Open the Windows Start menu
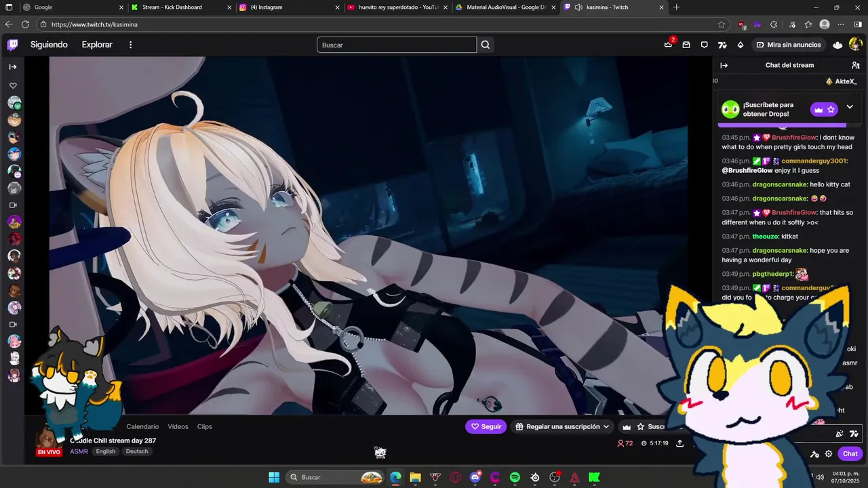Viewport: 868px width, 488px height. (274, 477)
